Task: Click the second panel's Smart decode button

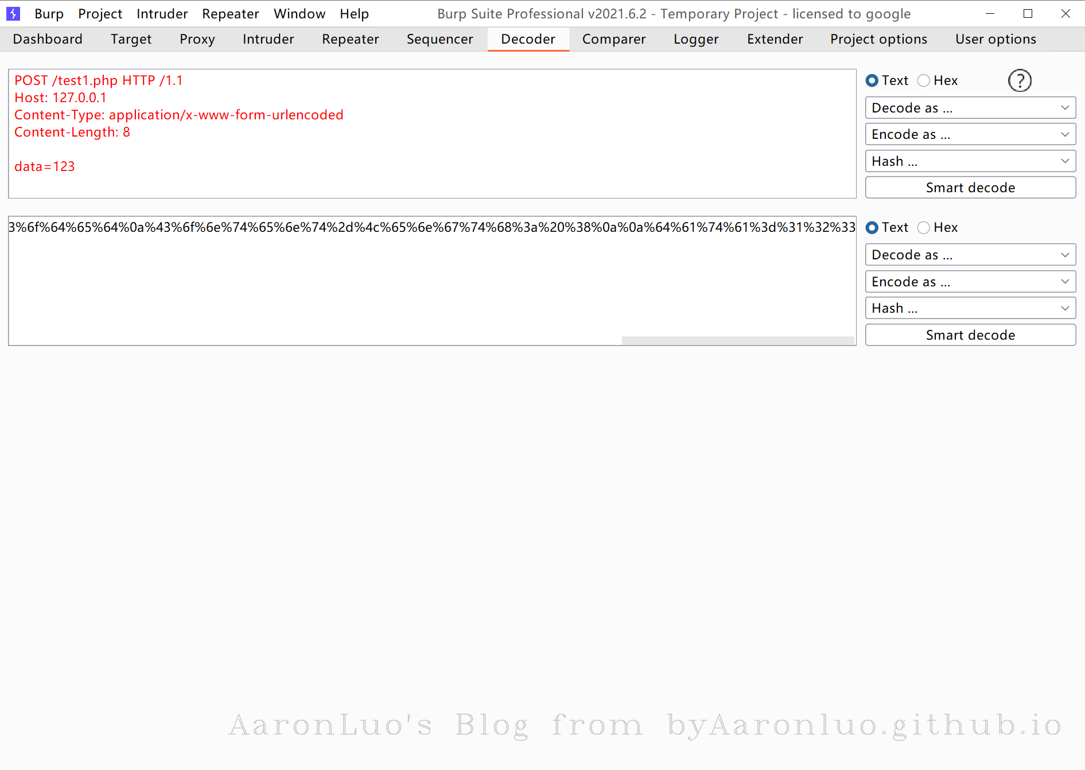Action: [x=970, y=335]
